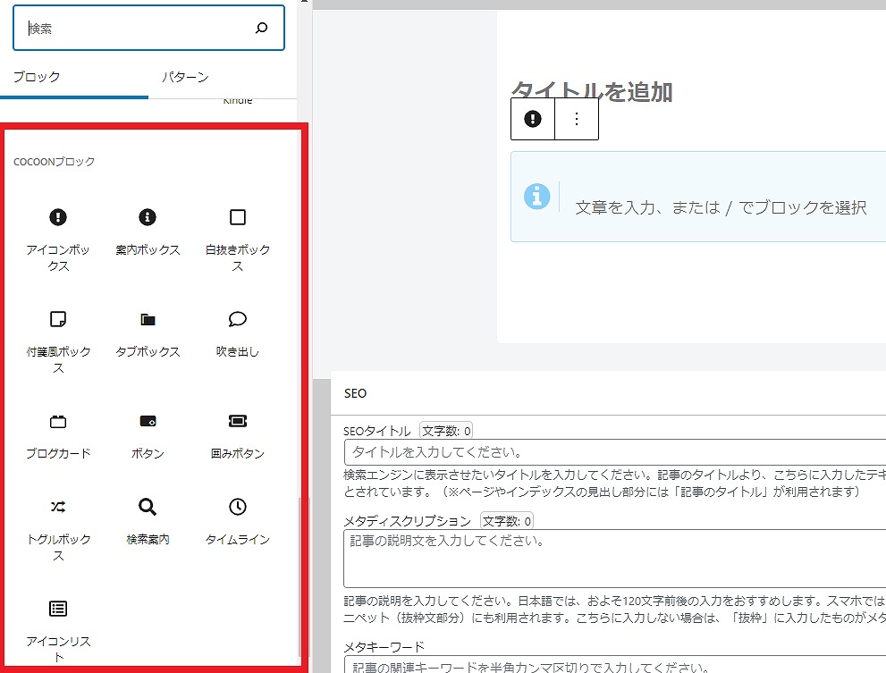
Task: Insert the 白抜きボックス block
Action: (x=237, y=239)
